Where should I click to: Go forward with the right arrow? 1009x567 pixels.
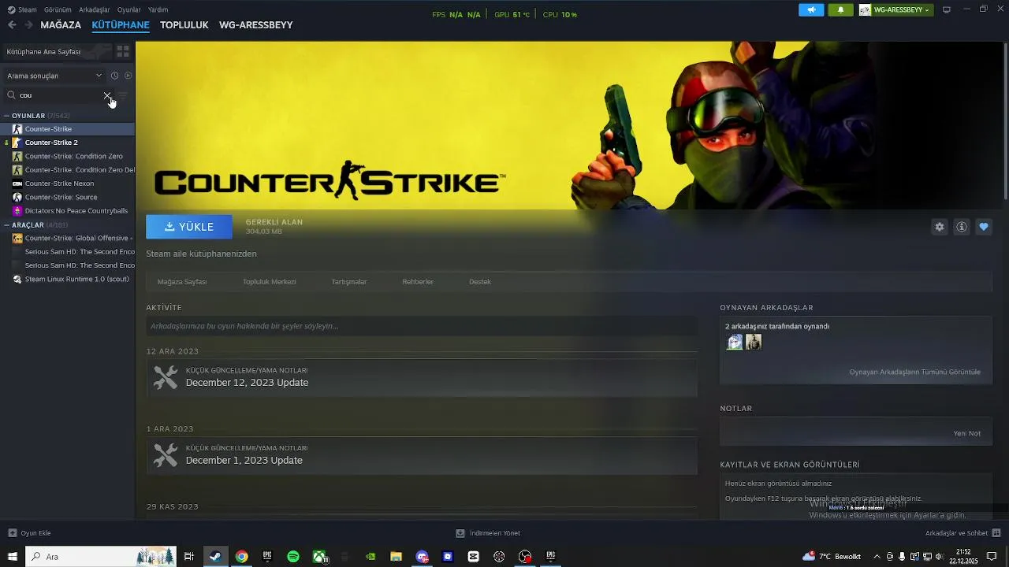click(28, 24)
